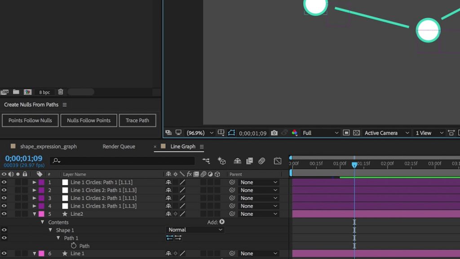
Task: Collapse the Shape 1 group
Action: coord(50,230)
